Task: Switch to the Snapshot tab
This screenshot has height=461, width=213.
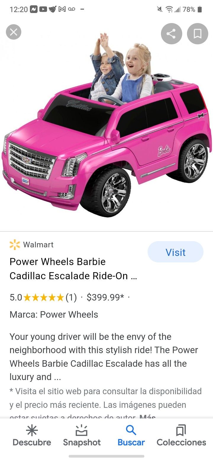Action: 82,436
